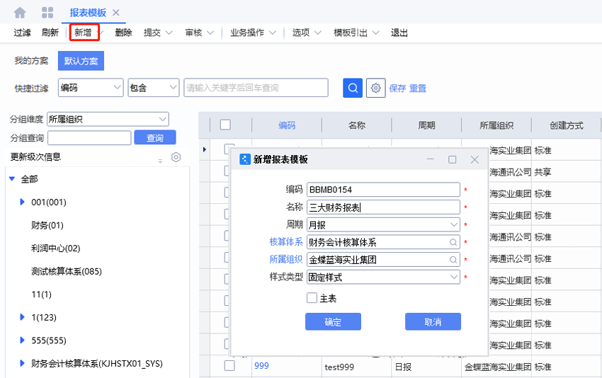Click the 编码 field with BBMB0154

tap(383, 190)
